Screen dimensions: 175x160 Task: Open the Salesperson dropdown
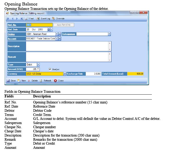tap(109, 34)
